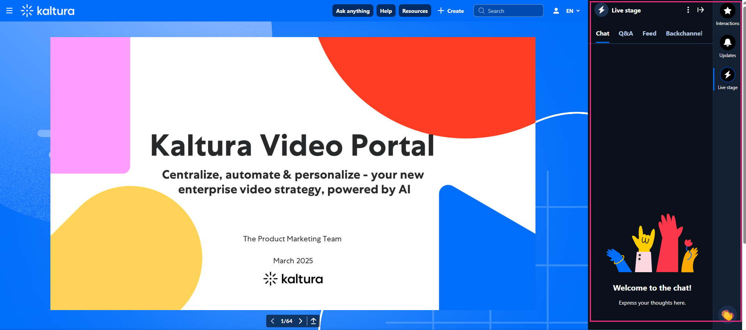This screenshot has width=746, height=330.
Task: Click the Create button
Action: pos(451,11)
